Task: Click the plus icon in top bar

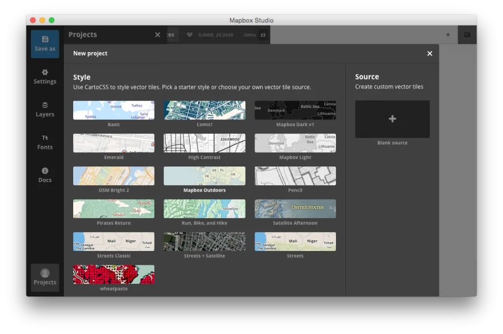Action: pos(448,35)
